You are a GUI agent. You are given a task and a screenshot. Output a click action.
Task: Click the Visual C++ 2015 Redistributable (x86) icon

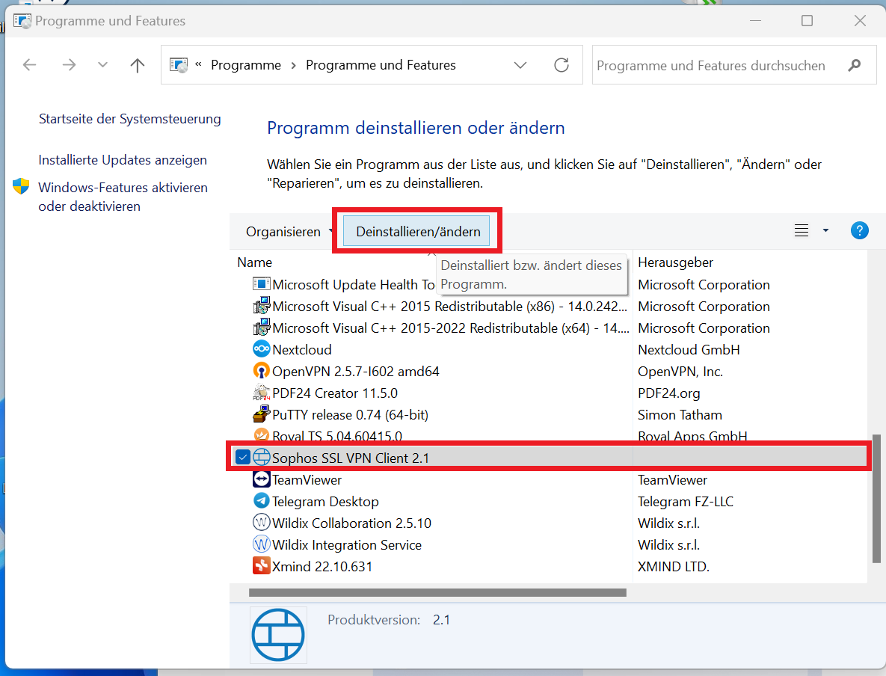pos(261,307)
